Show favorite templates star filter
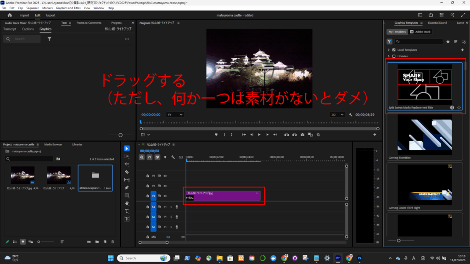 coord(448,41)
